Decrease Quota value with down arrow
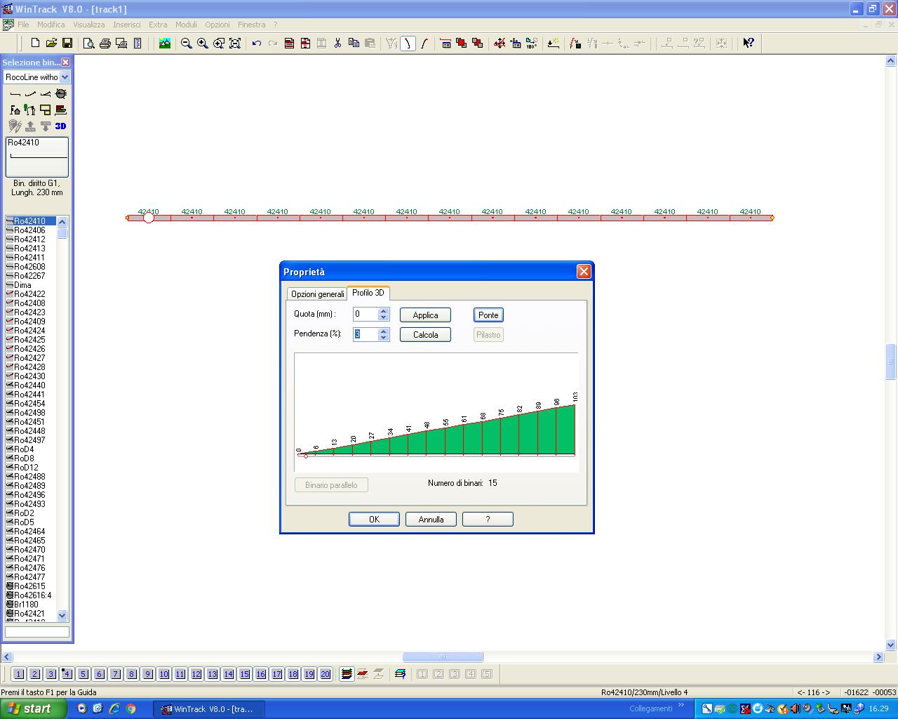The height and width of the screenshot is (719, 898). tap(383, 317)
